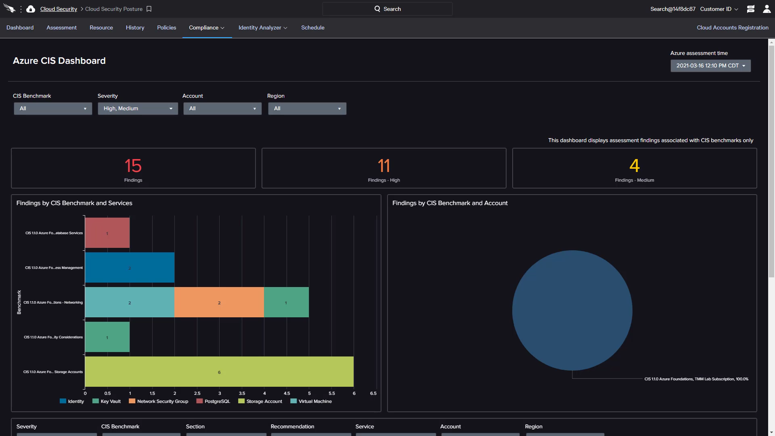The height and width of the screenshot is (436, 775).
Task: Open the user profile icon
Action: tap(767, 9)
